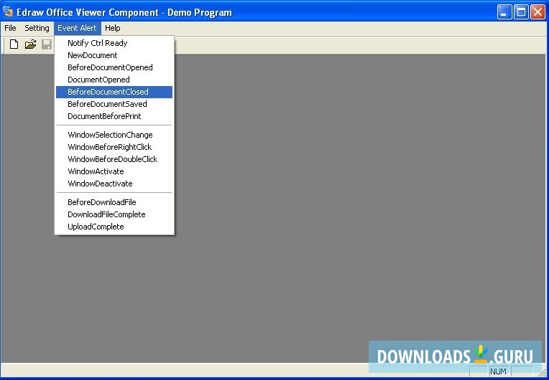This screenshot has height=380, width=549.
Task: Click the New document toolbar icon
Action: point(14,44)
